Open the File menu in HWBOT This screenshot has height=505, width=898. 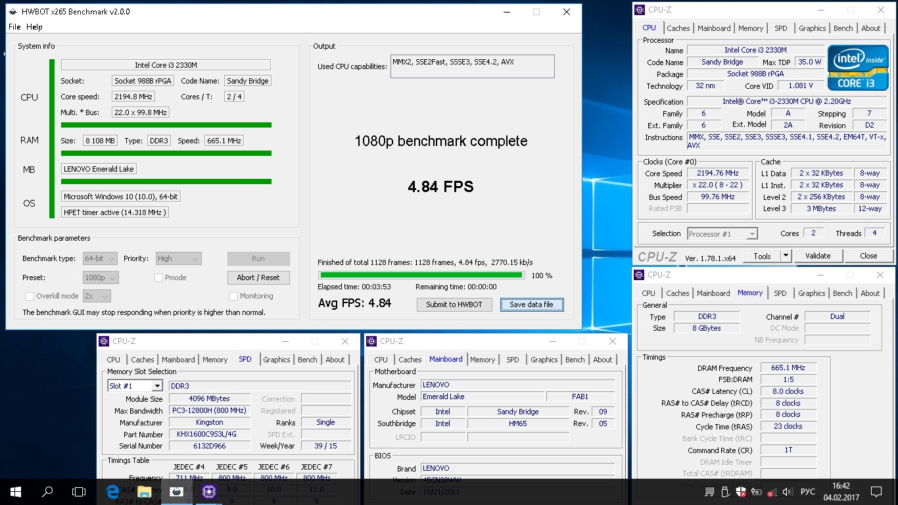14,27
